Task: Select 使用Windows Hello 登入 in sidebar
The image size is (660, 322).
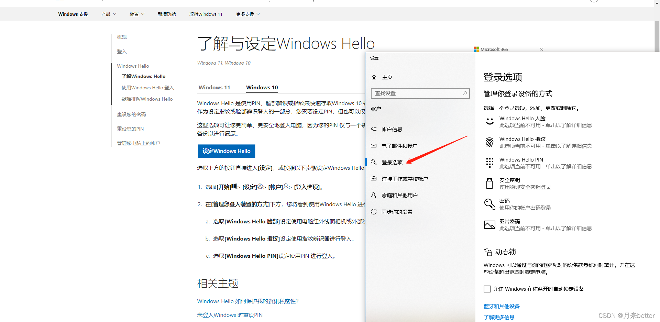Action: 148,88
